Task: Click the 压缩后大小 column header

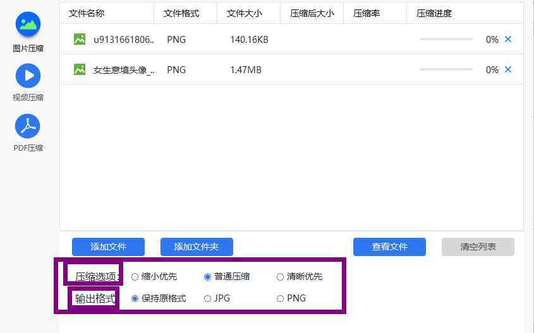Action: (x=312, y=13)
